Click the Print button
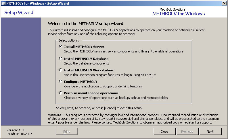Image resolution: width=228 pixels, height=139 pixels. pyautogui.click(x=67, y=132)
